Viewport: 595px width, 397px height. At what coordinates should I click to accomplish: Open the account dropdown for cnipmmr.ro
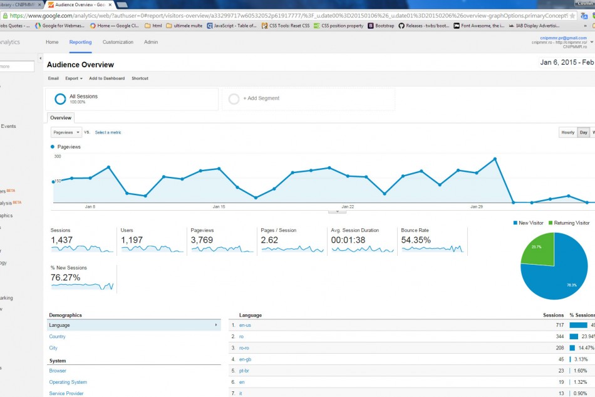[x=591, y=43]
